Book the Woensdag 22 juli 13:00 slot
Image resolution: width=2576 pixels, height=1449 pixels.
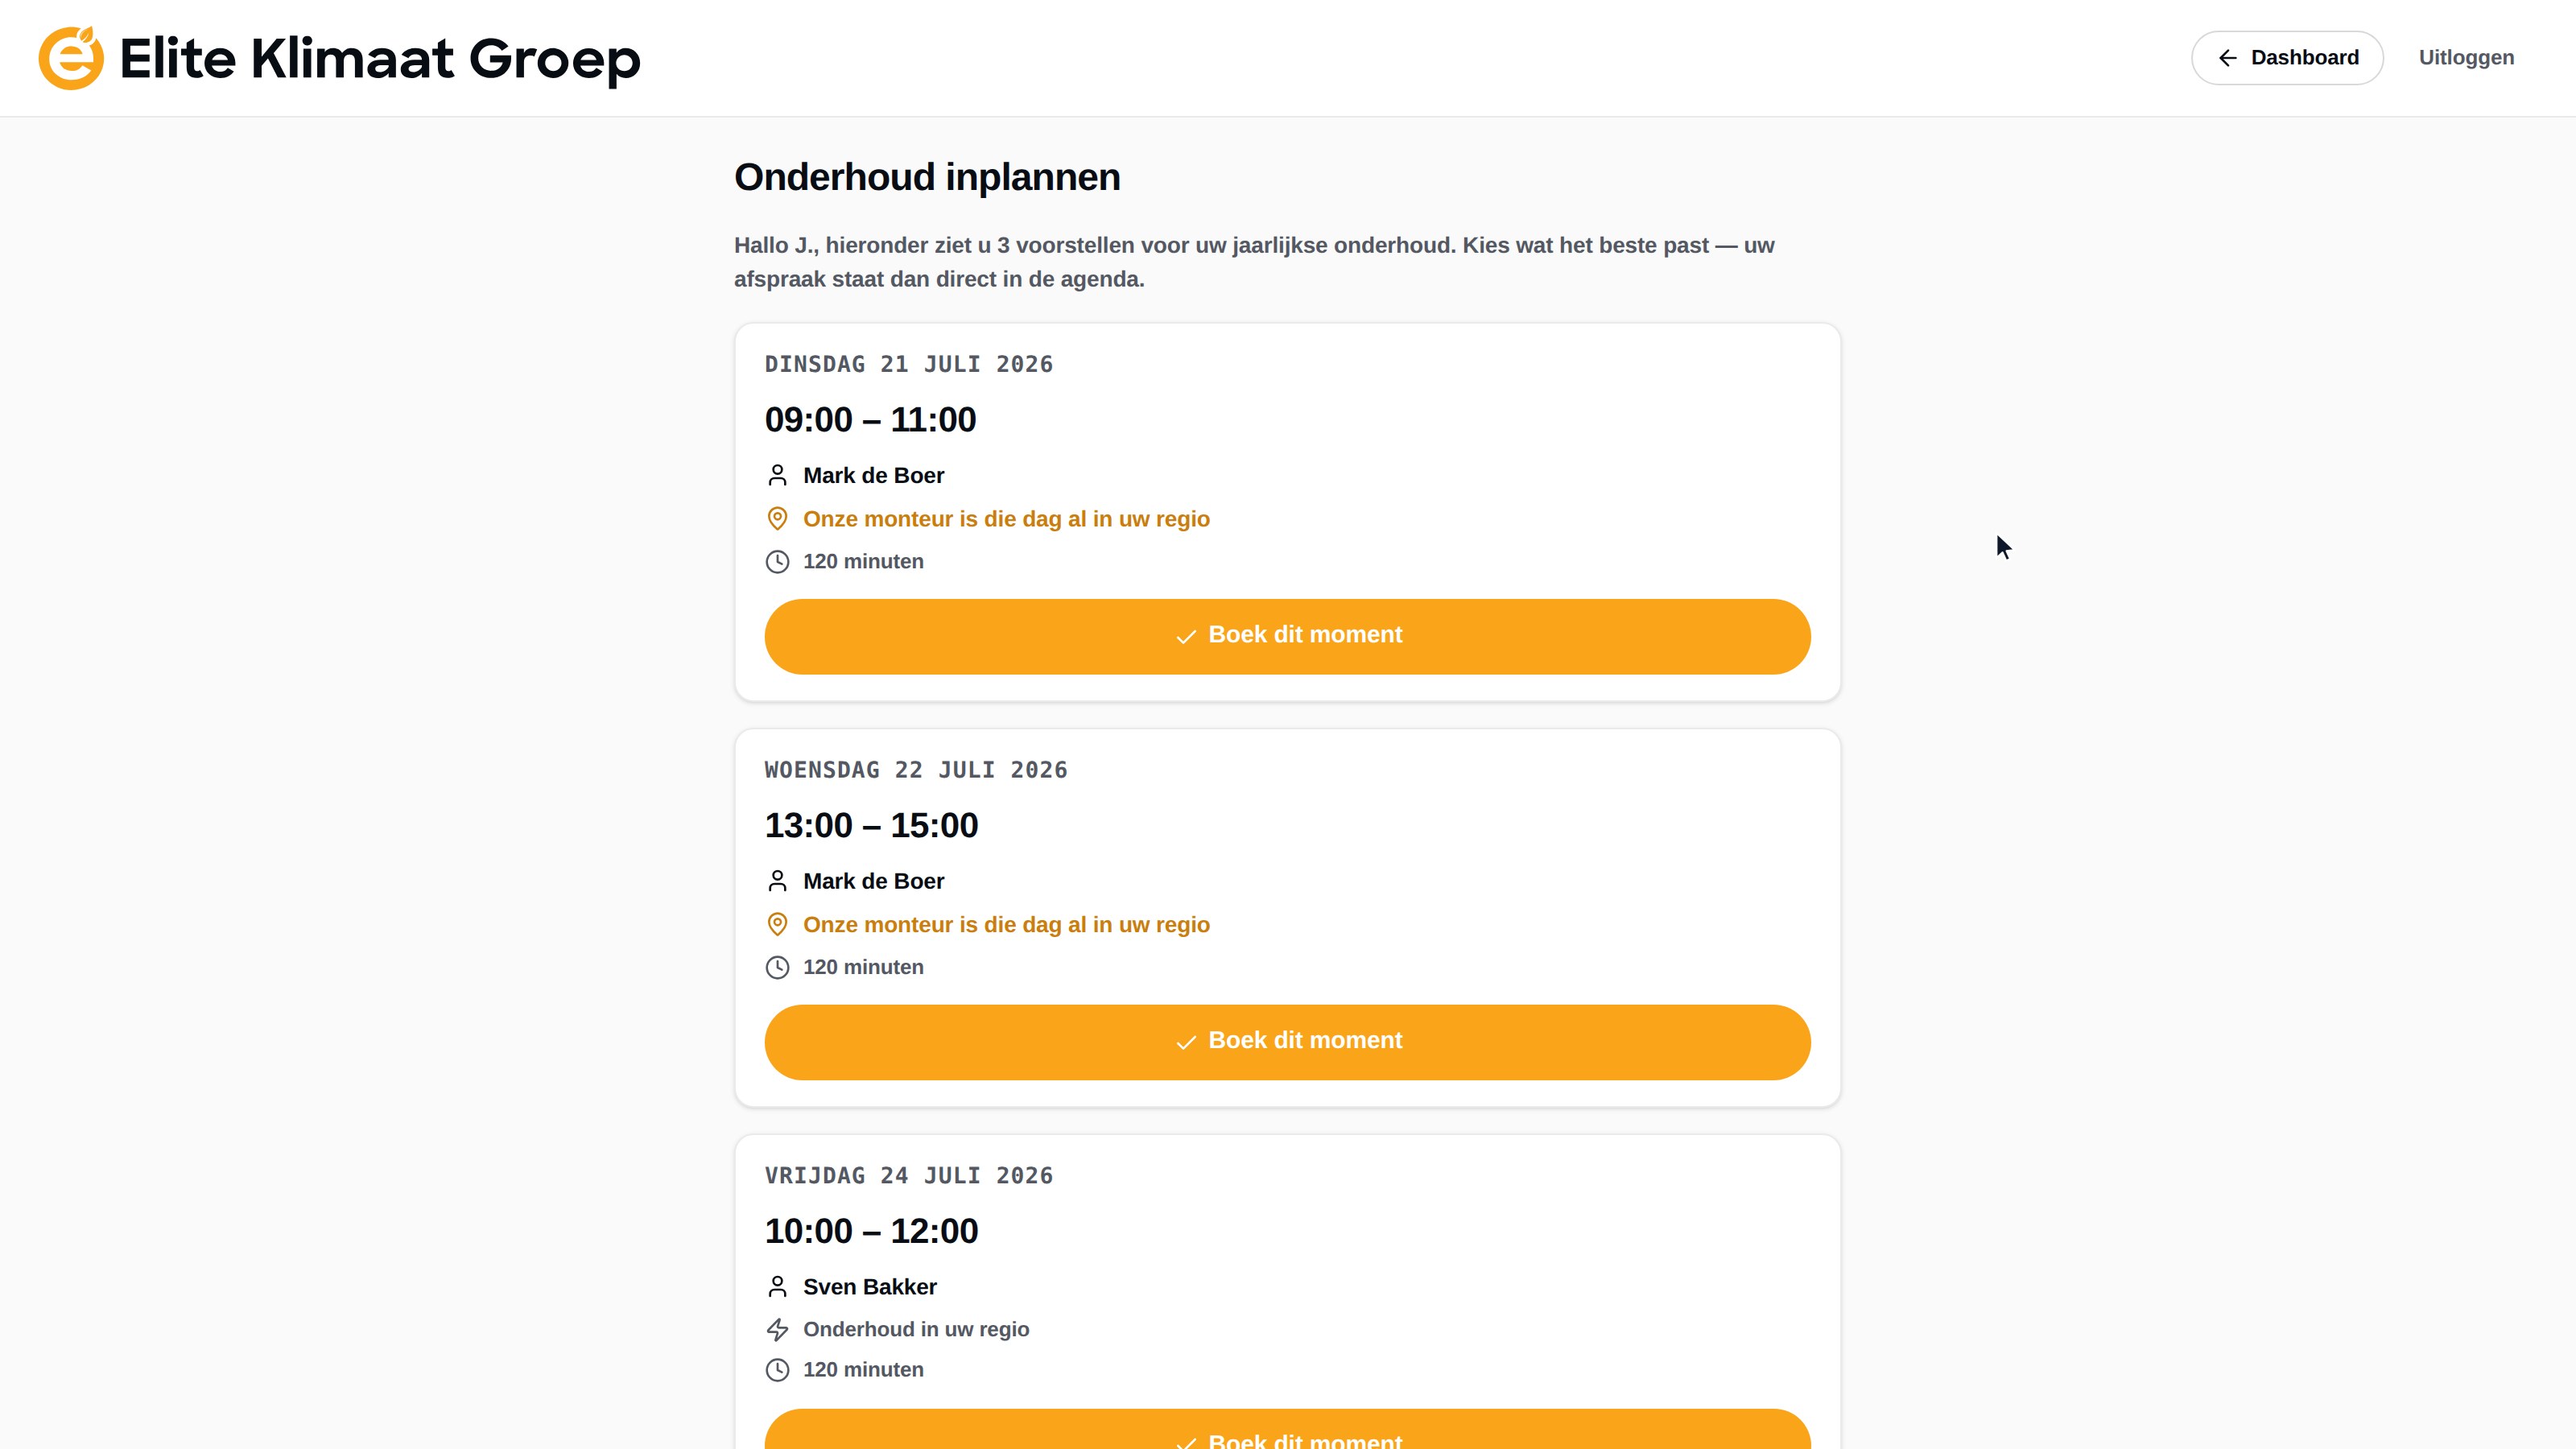pos(1287,1042)
